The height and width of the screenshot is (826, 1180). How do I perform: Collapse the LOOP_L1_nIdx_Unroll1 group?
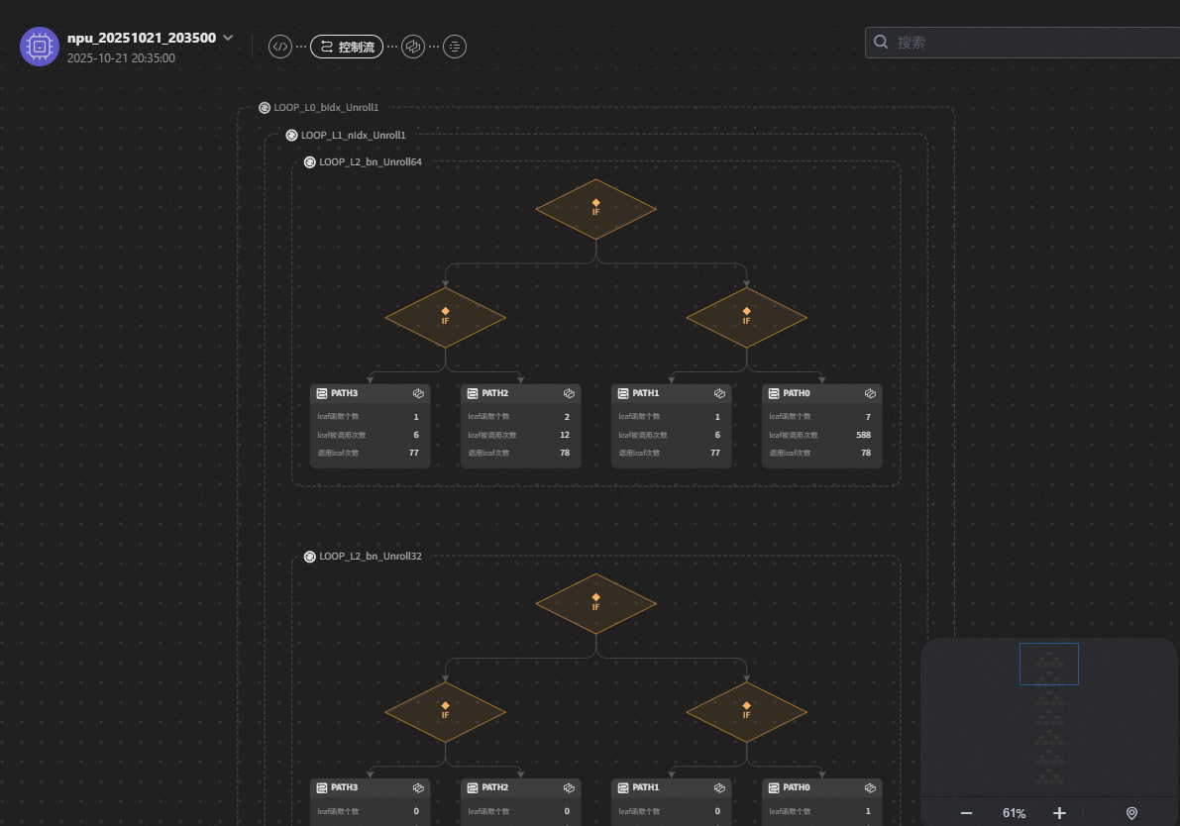(x=291, y=135)
